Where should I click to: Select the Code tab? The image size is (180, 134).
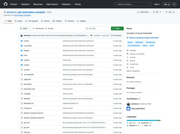coord(8,21)
